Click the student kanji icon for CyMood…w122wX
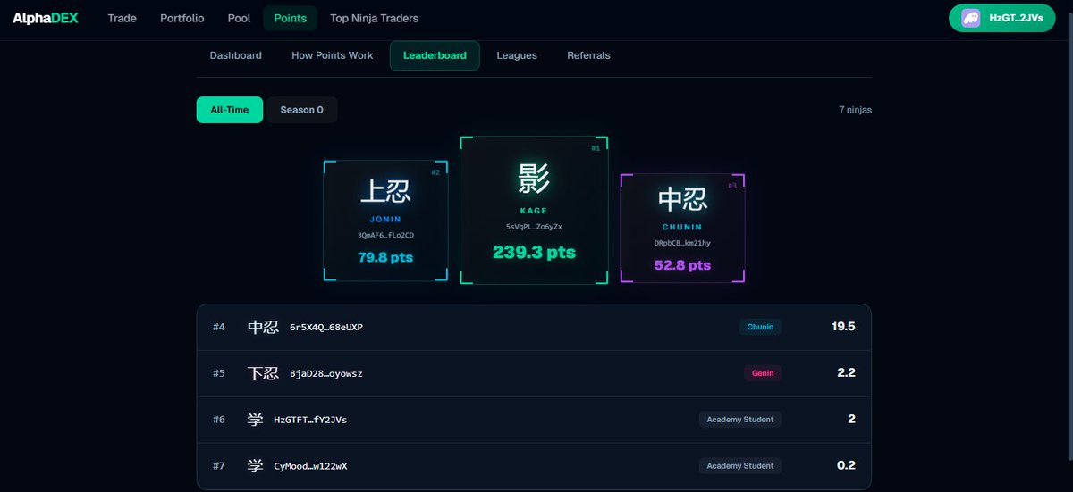Screen dimensions: 1073x492 pos(255,465)
